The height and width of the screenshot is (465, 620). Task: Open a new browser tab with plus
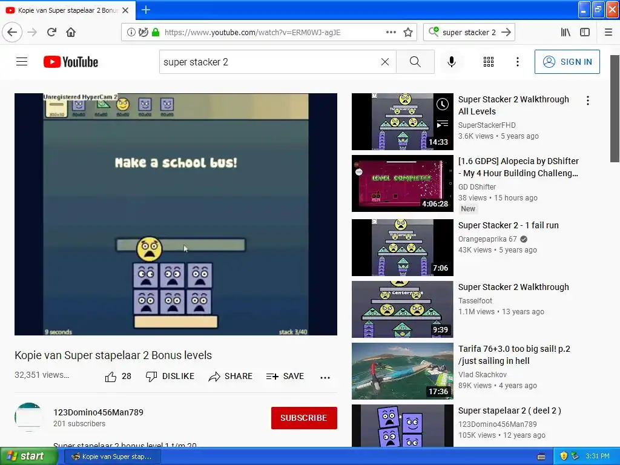145,10
